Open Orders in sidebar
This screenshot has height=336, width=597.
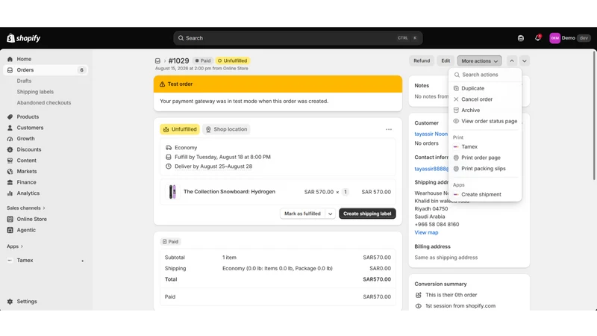[25, 70]
